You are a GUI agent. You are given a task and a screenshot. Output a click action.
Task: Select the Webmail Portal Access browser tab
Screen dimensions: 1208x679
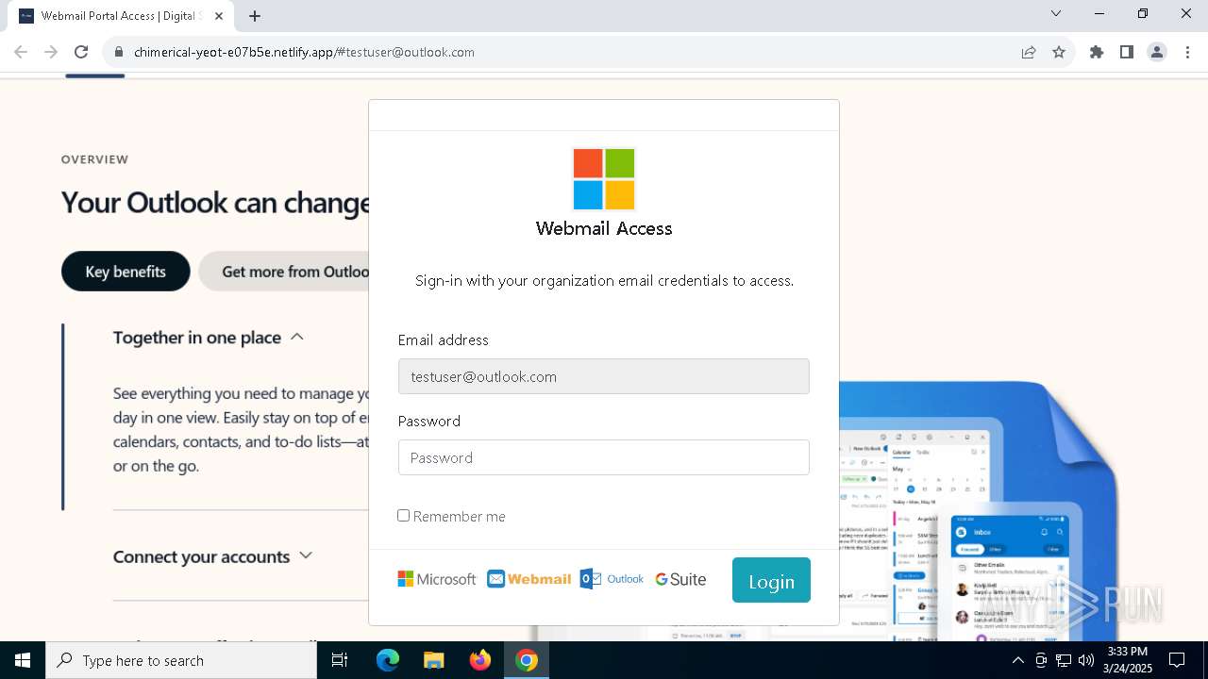click(121, 16)
